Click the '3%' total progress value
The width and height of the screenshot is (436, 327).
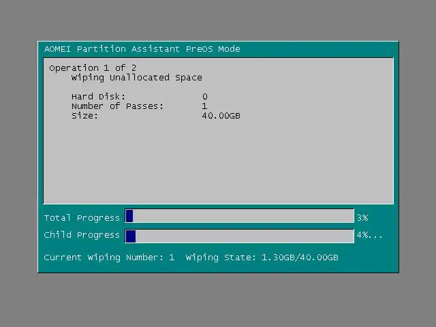362,218
